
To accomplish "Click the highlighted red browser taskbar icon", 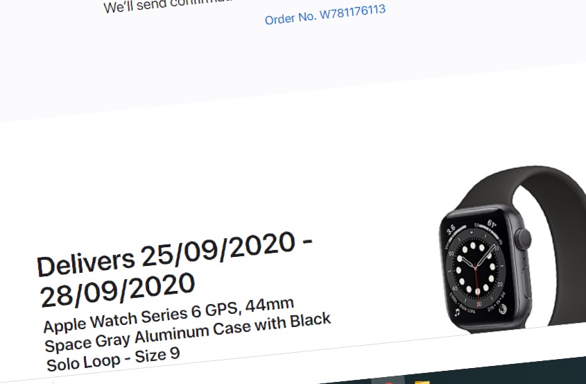I will [x=388, y=381].
